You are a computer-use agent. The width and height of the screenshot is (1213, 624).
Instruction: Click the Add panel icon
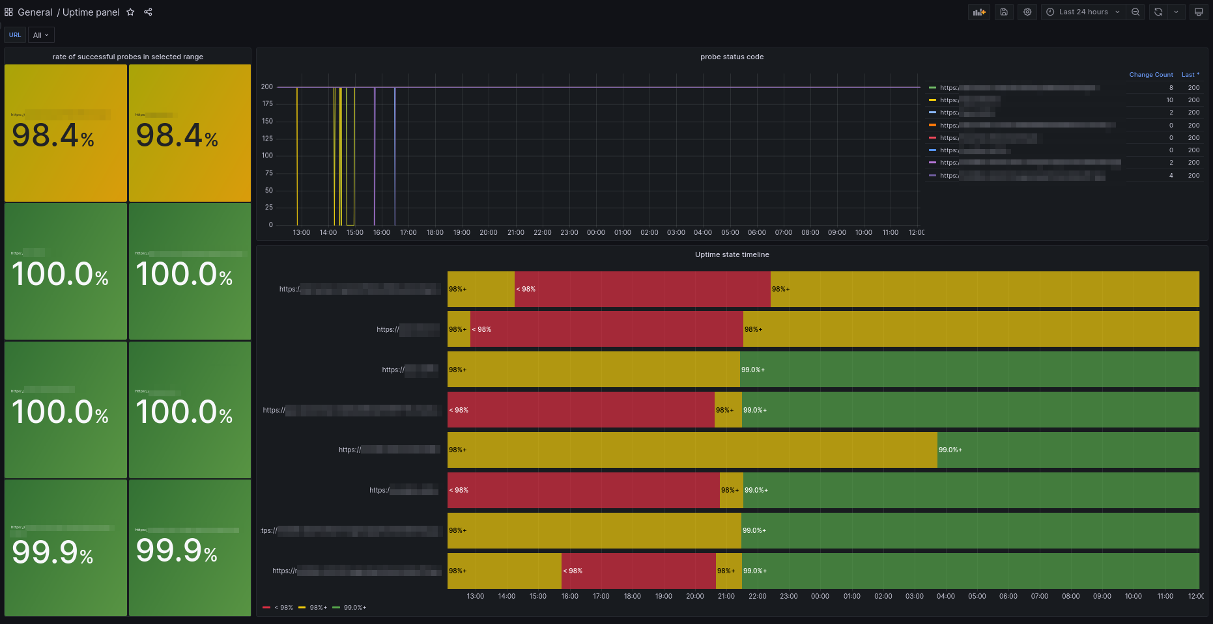(978, 12)
